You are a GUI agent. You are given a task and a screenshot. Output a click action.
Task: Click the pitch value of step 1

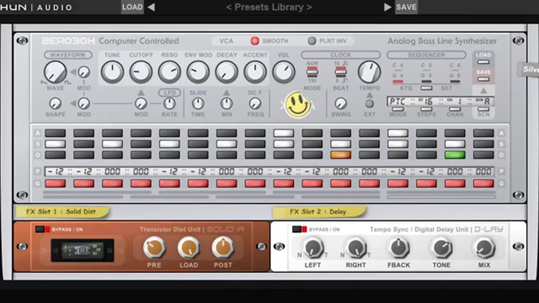tap(55, 172)
